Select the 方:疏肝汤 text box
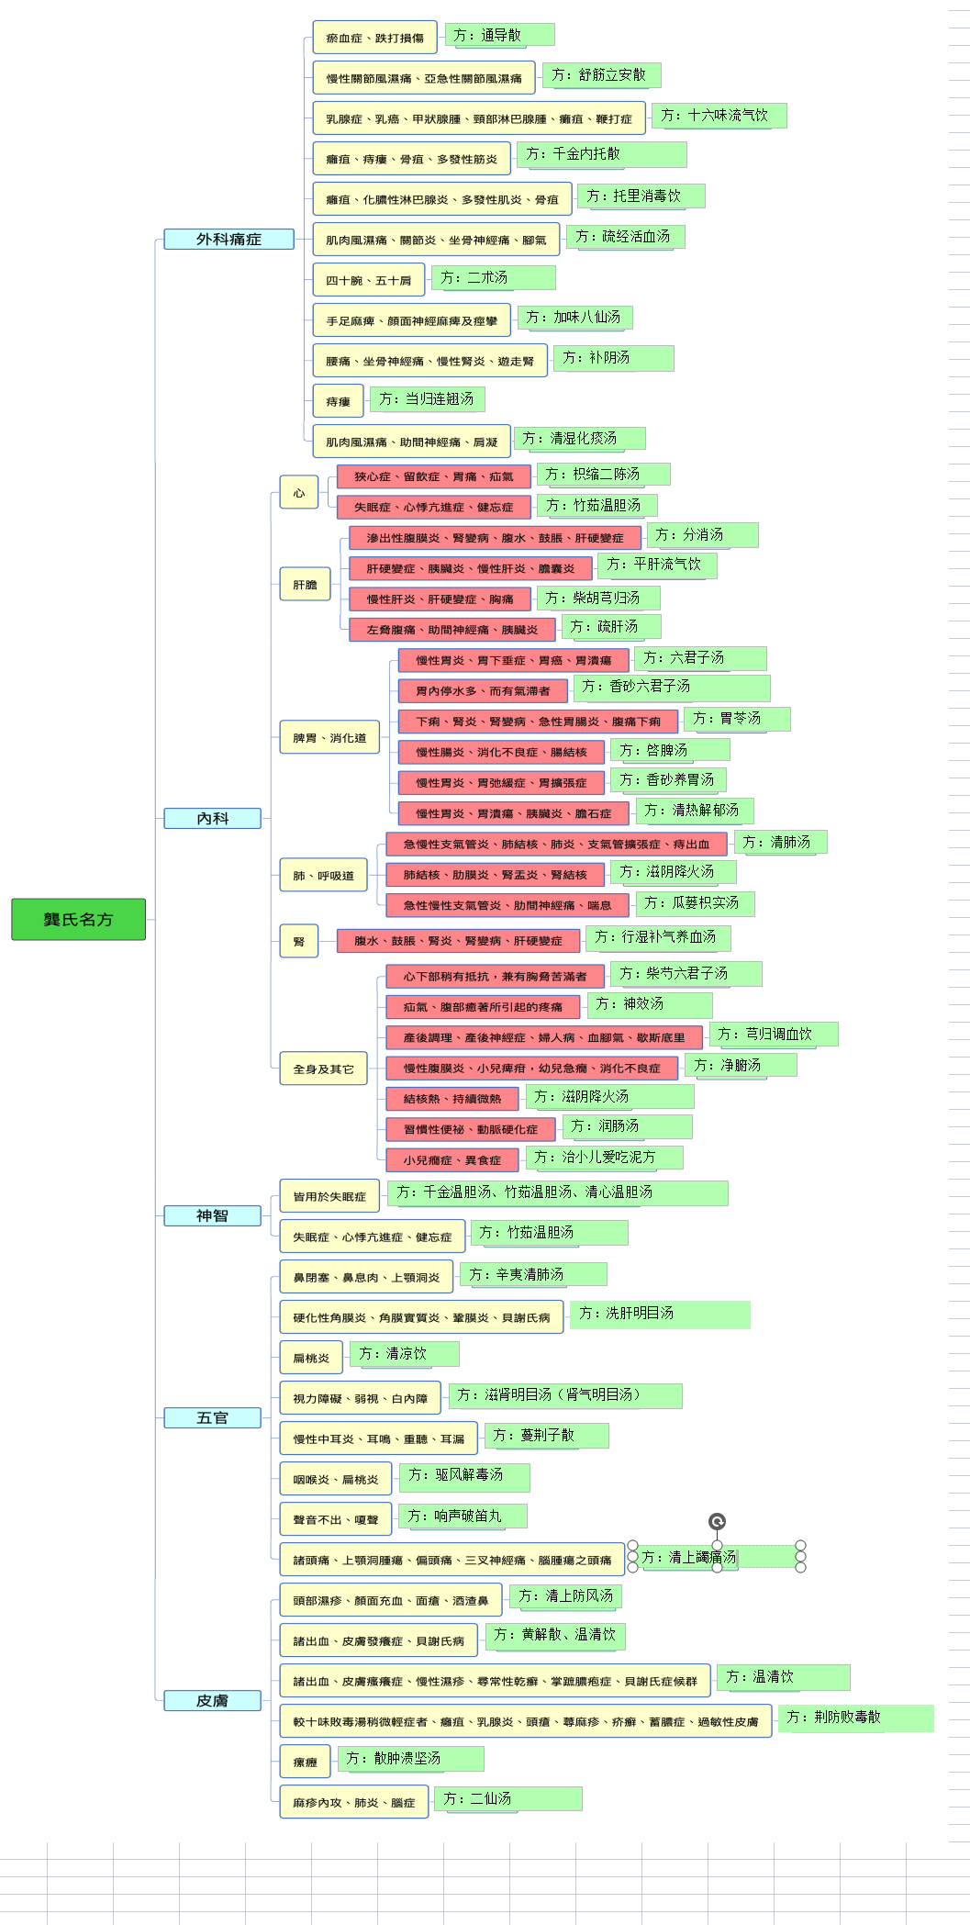Screen dimensions: 970x1925 coord(612,627)
